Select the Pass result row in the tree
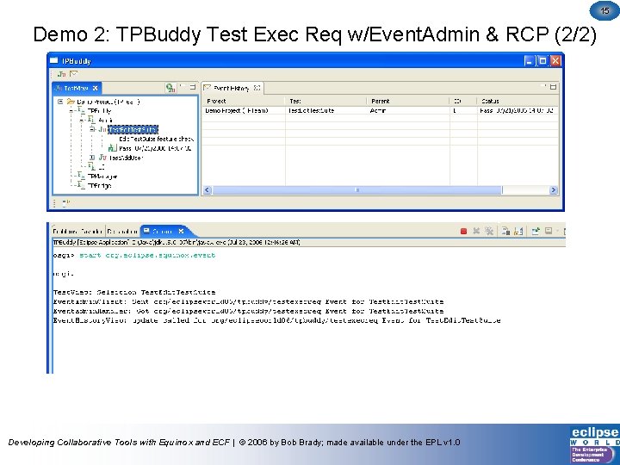620x465 pixels. 155,148
